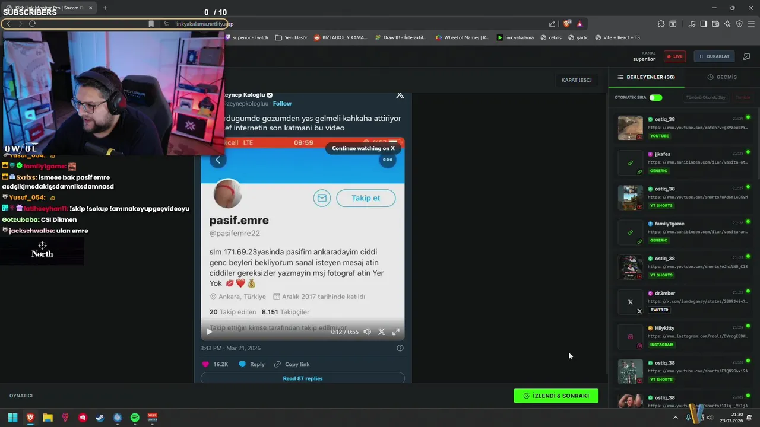This screenshot has width=760, height=427.
Task: Click the Duraklat pause button
Action: click(x=714, y=56)
